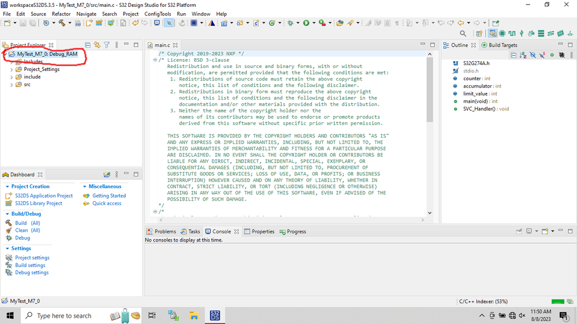Switch to the Pins perspective chip icon

[502, 33]
